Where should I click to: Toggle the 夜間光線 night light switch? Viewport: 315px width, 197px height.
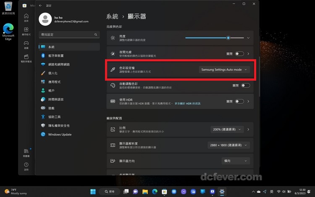click(239, 54)
